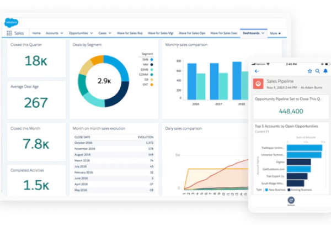Select the March 2016 table row

click(x=114, y=161)
